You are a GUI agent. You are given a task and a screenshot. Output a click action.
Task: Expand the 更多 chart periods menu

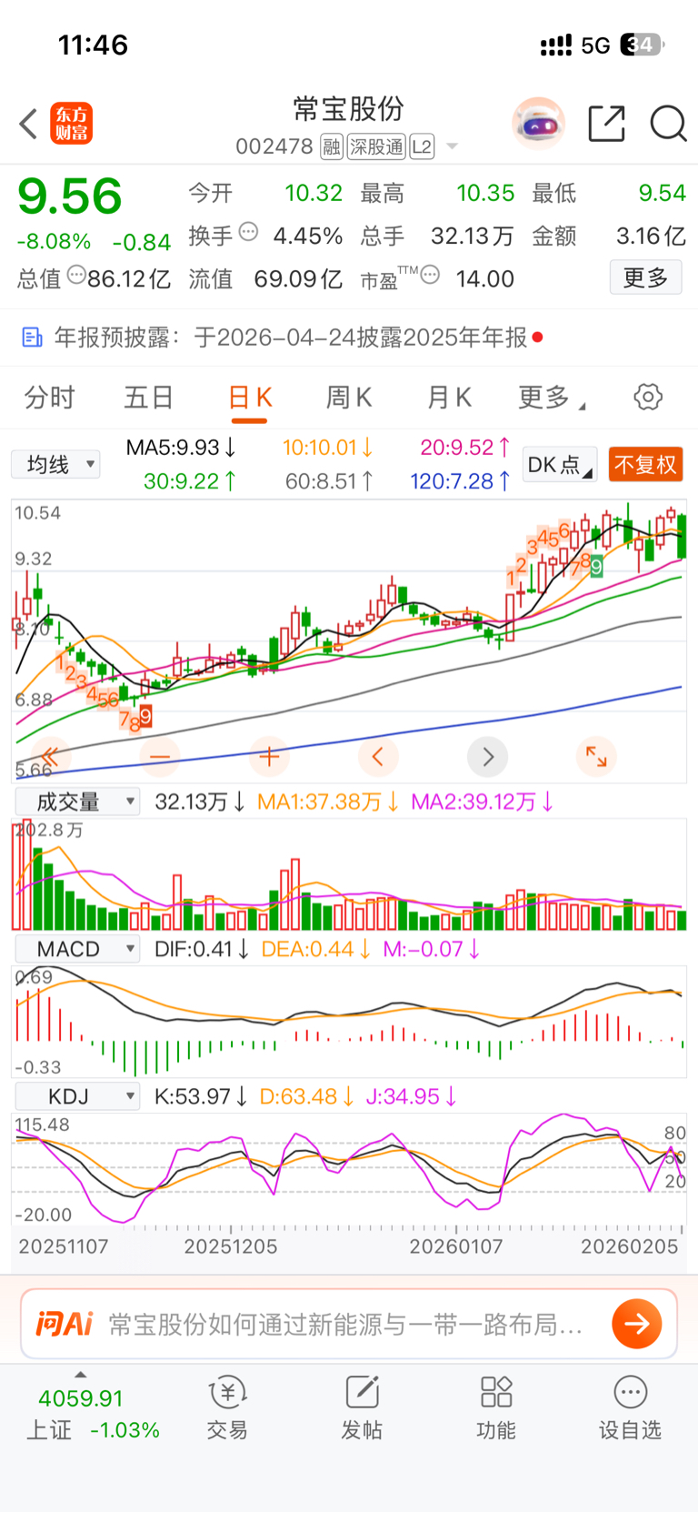click(552, 398)
